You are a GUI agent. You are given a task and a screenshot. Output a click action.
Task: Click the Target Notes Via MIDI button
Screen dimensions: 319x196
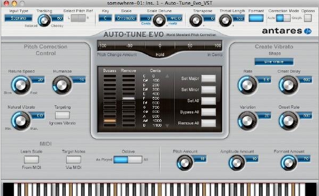[74, 159]
